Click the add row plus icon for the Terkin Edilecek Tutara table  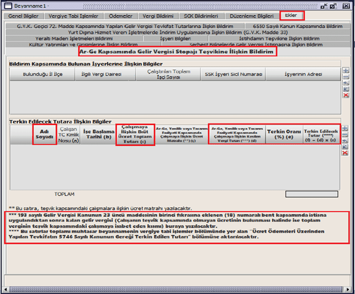(x=346, y=127)
